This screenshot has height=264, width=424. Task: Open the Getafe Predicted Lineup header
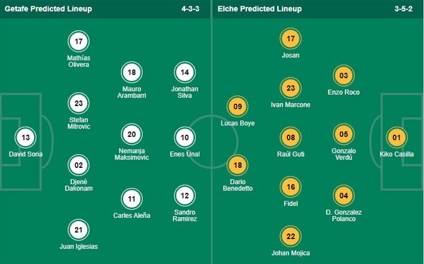pos(49,9)
